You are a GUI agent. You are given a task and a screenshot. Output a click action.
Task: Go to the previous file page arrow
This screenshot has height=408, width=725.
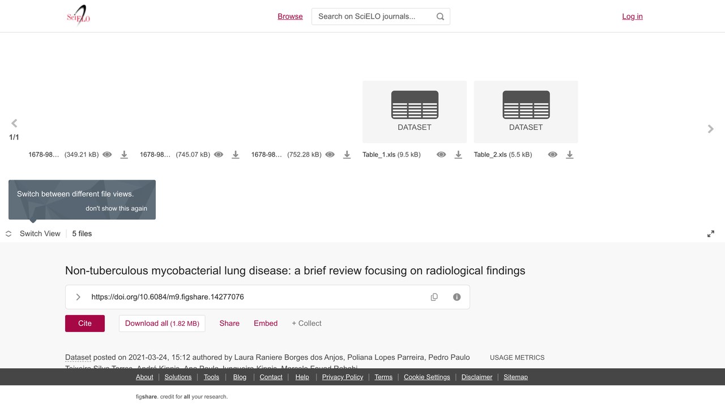coord(14,123)
